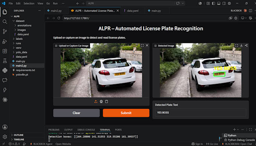Open the Selection menu
This screenshot has height=146, width=256.
click(x=29, y=3)
